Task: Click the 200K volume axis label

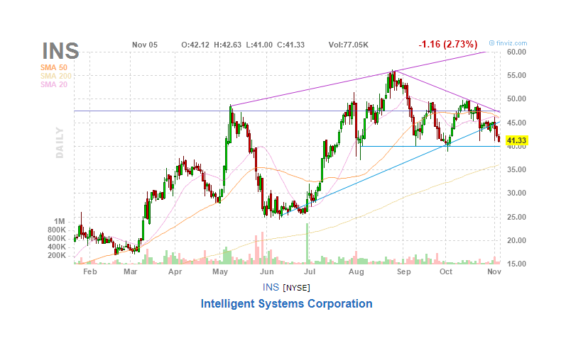Action: [x=57, y=255]
